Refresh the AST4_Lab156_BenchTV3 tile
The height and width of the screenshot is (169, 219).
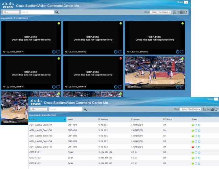click(x=182, y=52)
